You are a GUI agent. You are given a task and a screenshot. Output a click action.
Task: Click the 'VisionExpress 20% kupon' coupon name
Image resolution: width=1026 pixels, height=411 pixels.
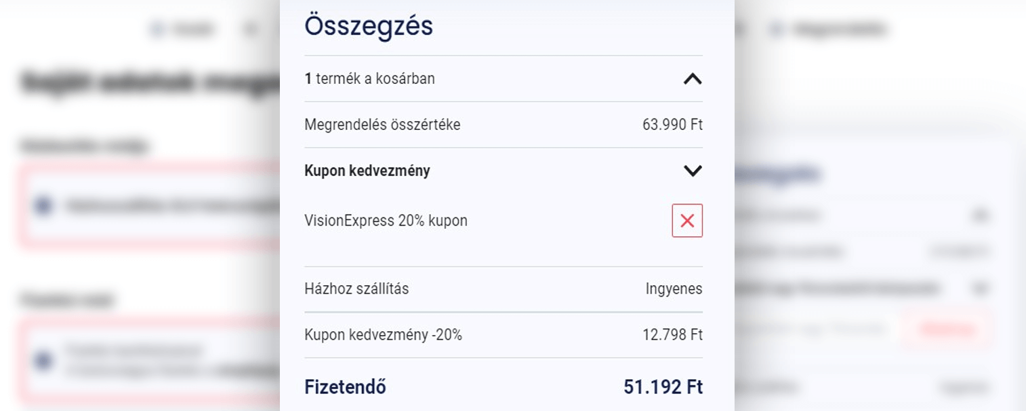point(386,221)
